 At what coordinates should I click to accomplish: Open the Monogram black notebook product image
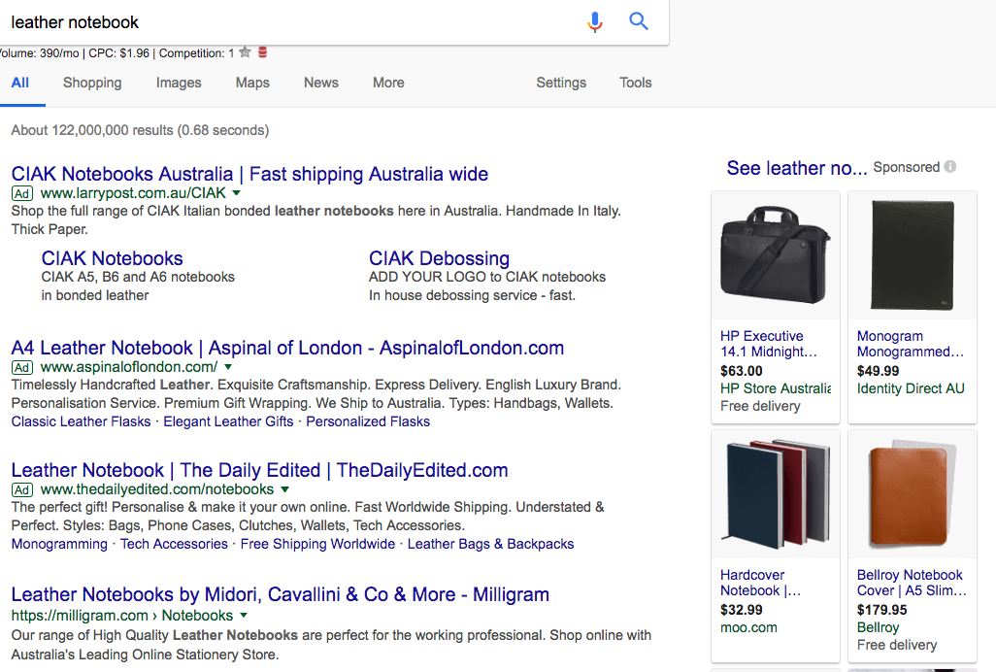pyautogui.click(x=912, y=256)
